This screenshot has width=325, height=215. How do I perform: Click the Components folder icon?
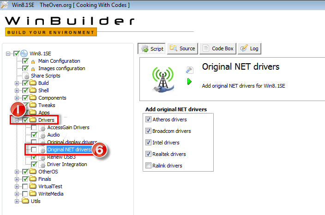(32, 98)
